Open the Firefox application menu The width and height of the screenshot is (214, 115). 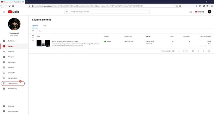pyautogui.click(x=212, y=6)
